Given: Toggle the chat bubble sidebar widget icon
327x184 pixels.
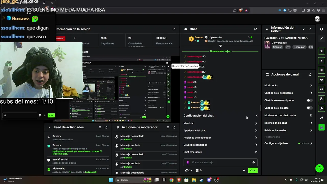Looking at the screenshot, I should 321,80.
